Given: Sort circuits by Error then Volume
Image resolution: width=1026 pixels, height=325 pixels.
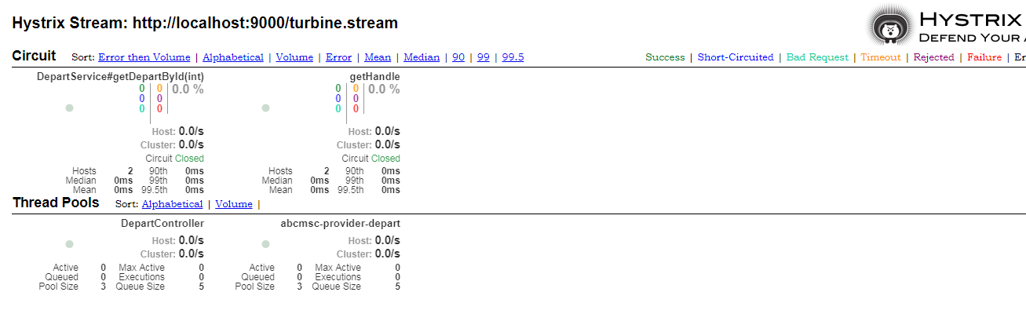Looking at the screenshot, I should (x=144, y=57).
